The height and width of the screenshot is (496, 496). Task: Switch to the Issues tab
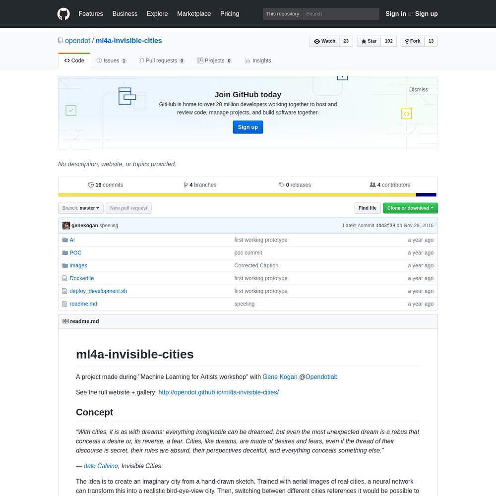tap(111, 61)
